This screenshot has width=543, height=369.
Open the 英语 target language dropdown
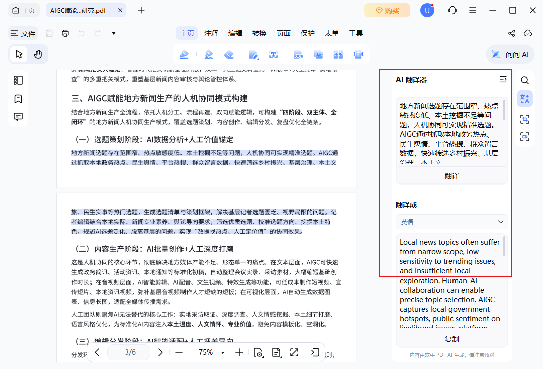(451, 222)
